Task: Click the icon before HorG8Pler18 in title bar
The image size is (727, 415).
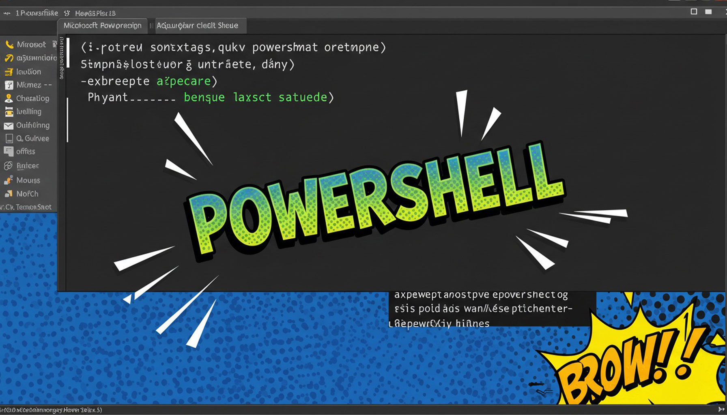Action: click(x=67, y=13)
